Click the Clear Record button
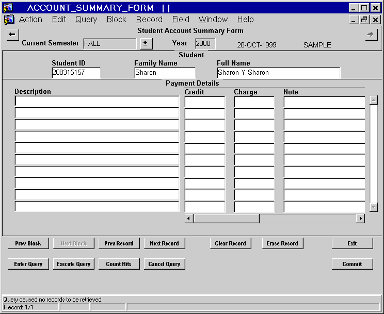This screenshot has height=314, width=384. [x=230, y=243]
